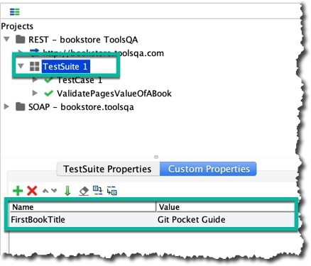Click the Projects root label
Image resolution: width=311 pixels, height=266 pixels.
coord(17,26)
